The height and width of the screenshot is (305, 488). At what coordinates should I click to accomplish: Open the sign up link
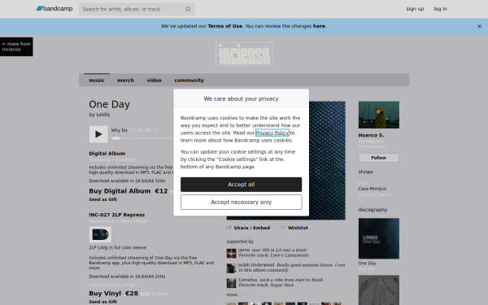(415, 9)
